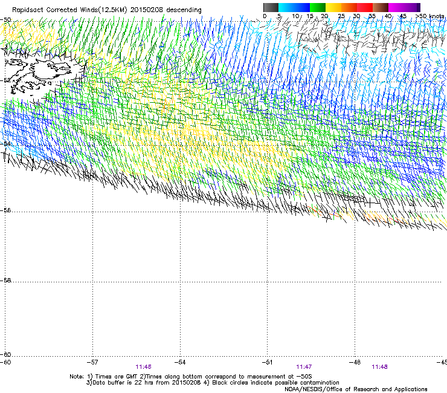Viewport: 447px width, 393px height.
Task: Click the '-57' longitude axis label
Action: (92, 362)
